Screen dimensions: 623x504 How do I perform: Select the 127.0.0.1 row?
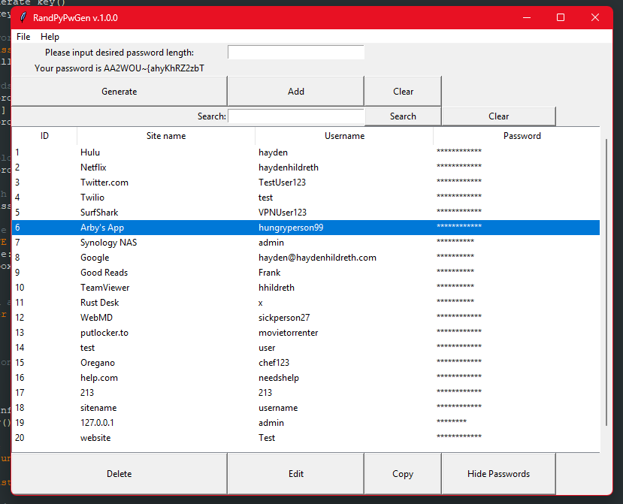click(306, 423)
